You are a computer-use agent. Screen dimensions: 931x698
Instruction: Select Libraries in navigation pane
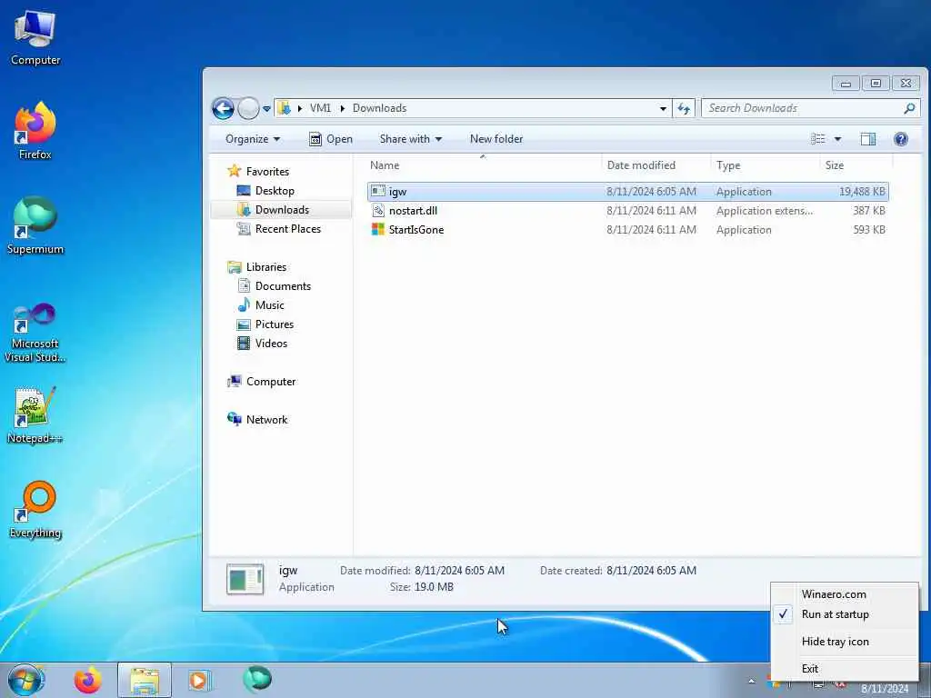tap(266, 267)
